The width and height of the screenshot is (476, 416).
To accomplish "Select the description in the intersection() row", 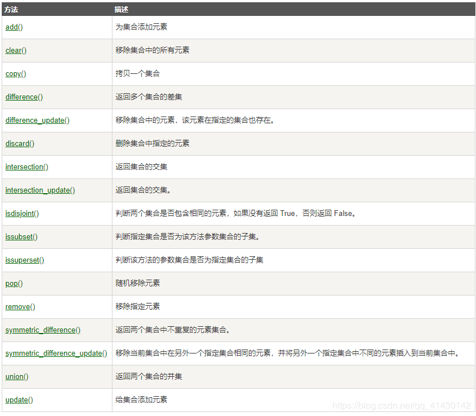I will click(x=141, y=167).
